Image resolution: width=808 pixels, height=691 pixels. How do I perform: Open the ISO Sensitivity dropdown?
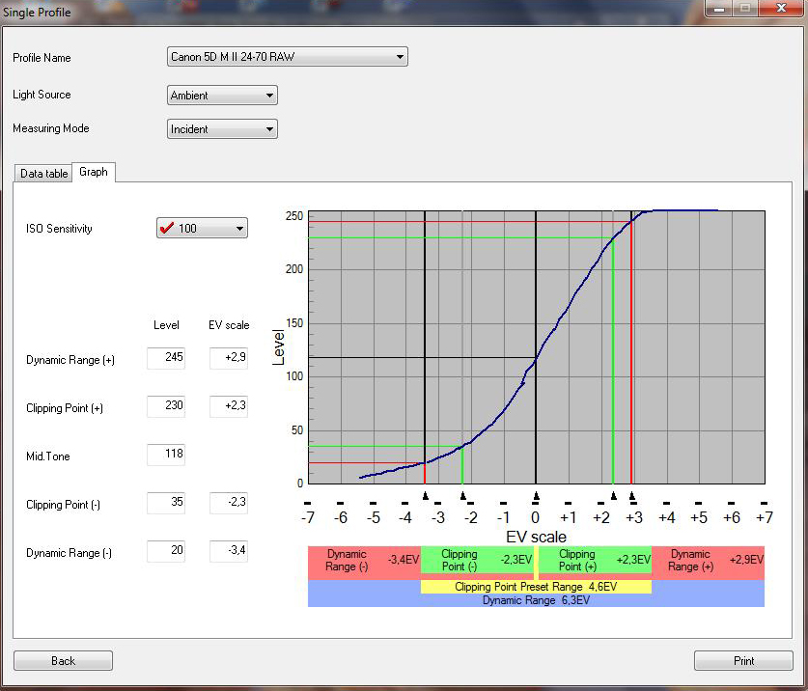coord(202,228)
